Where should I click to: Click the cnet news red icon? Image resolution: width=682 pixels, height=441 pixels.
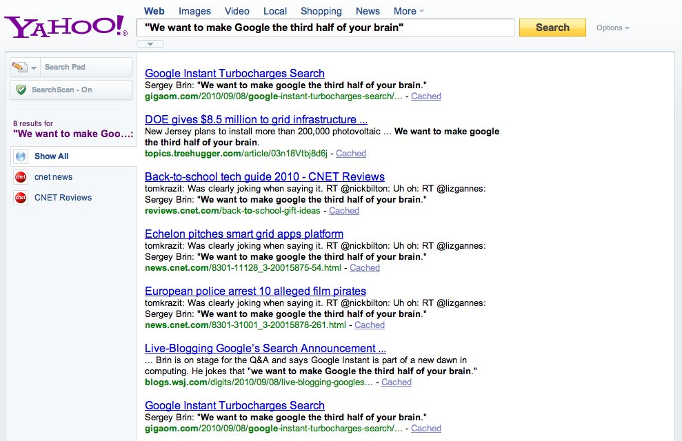[21, 177]
